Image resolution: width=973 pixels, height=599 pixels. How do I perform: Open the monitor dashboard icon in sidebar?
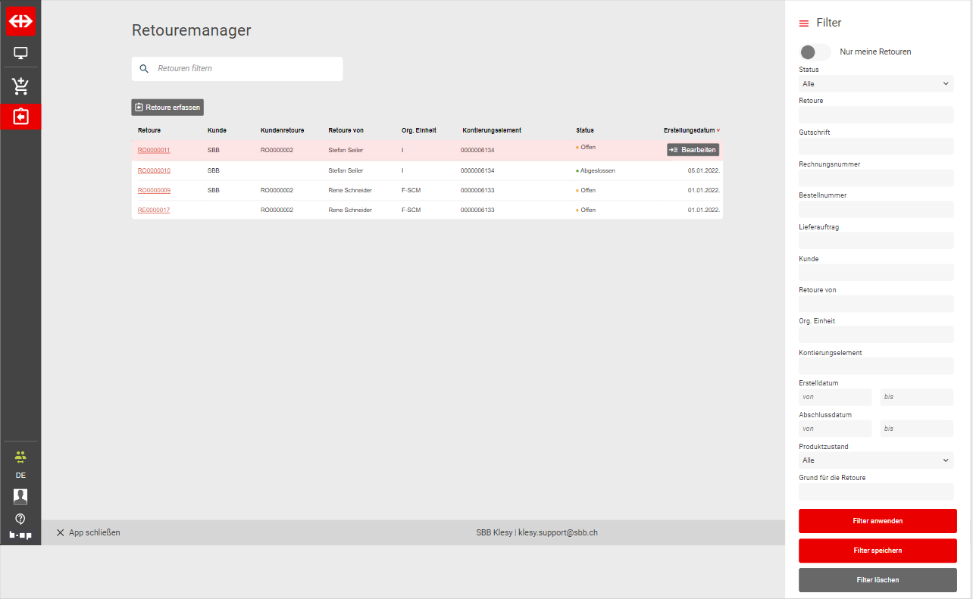click(x=20, y=54)
